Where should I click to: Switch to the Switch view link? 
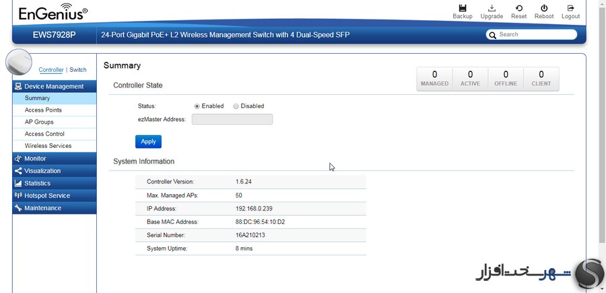pyautogui.click(x=78, y=70)
